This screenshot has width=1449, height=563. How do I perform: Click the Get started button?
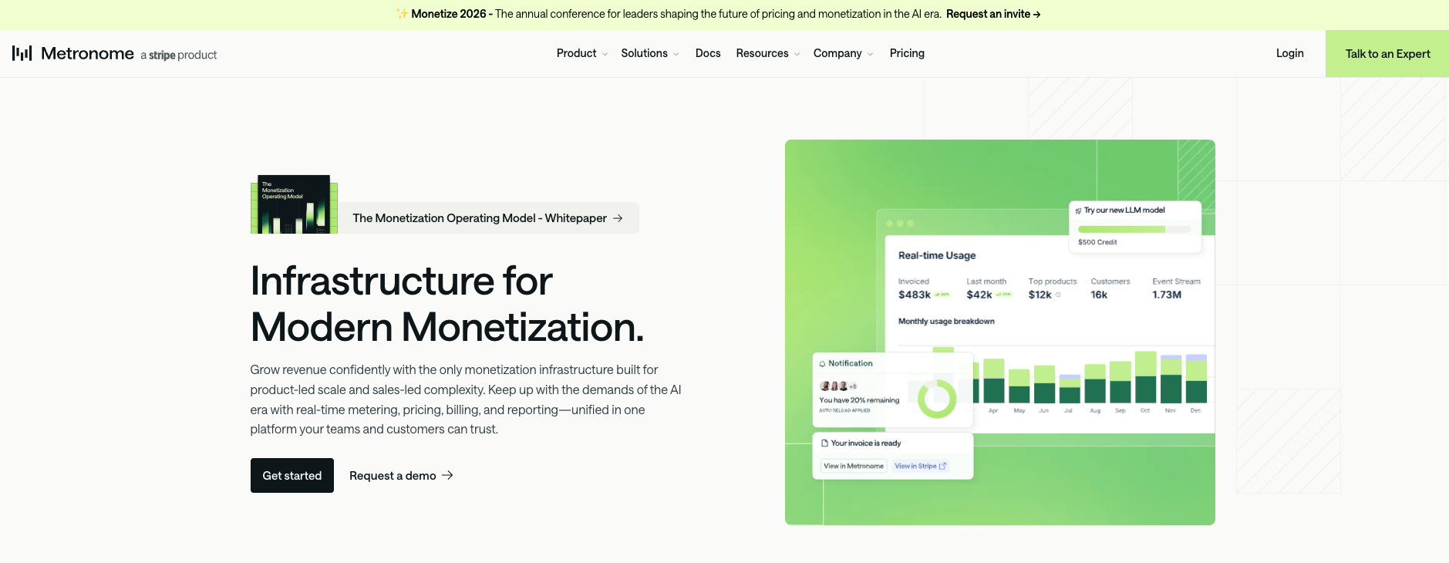coord(292,476)
